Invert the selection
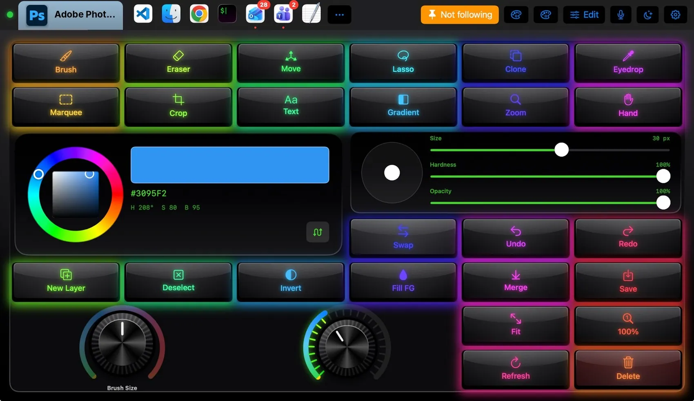The width and height of the screenshot is (694, 401). point(291,282)
